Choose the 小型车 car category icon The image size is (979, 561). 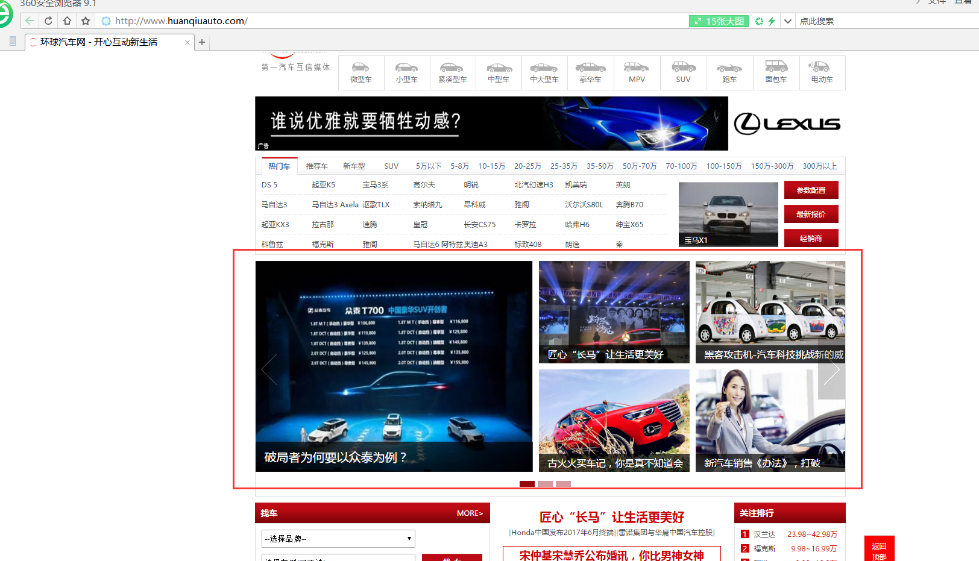pos(407,72)
